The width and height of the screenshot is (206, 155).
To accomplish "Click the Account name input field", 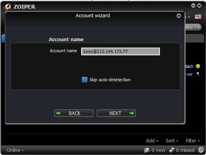I will (121, 51).
